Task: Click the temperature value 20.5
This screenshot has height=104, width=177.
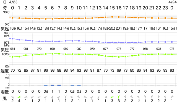Action: click(112, 28)
